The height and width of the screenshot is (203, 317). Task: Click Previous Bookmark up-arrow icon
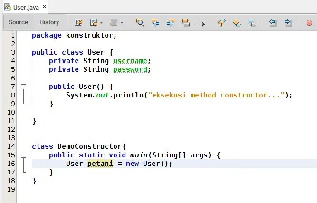[x=222, y=22]
